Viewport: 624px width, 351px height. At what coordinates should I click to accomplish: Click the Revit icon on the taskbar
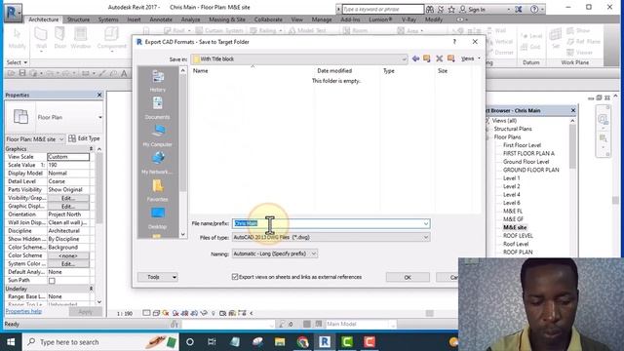pos(325,342)
